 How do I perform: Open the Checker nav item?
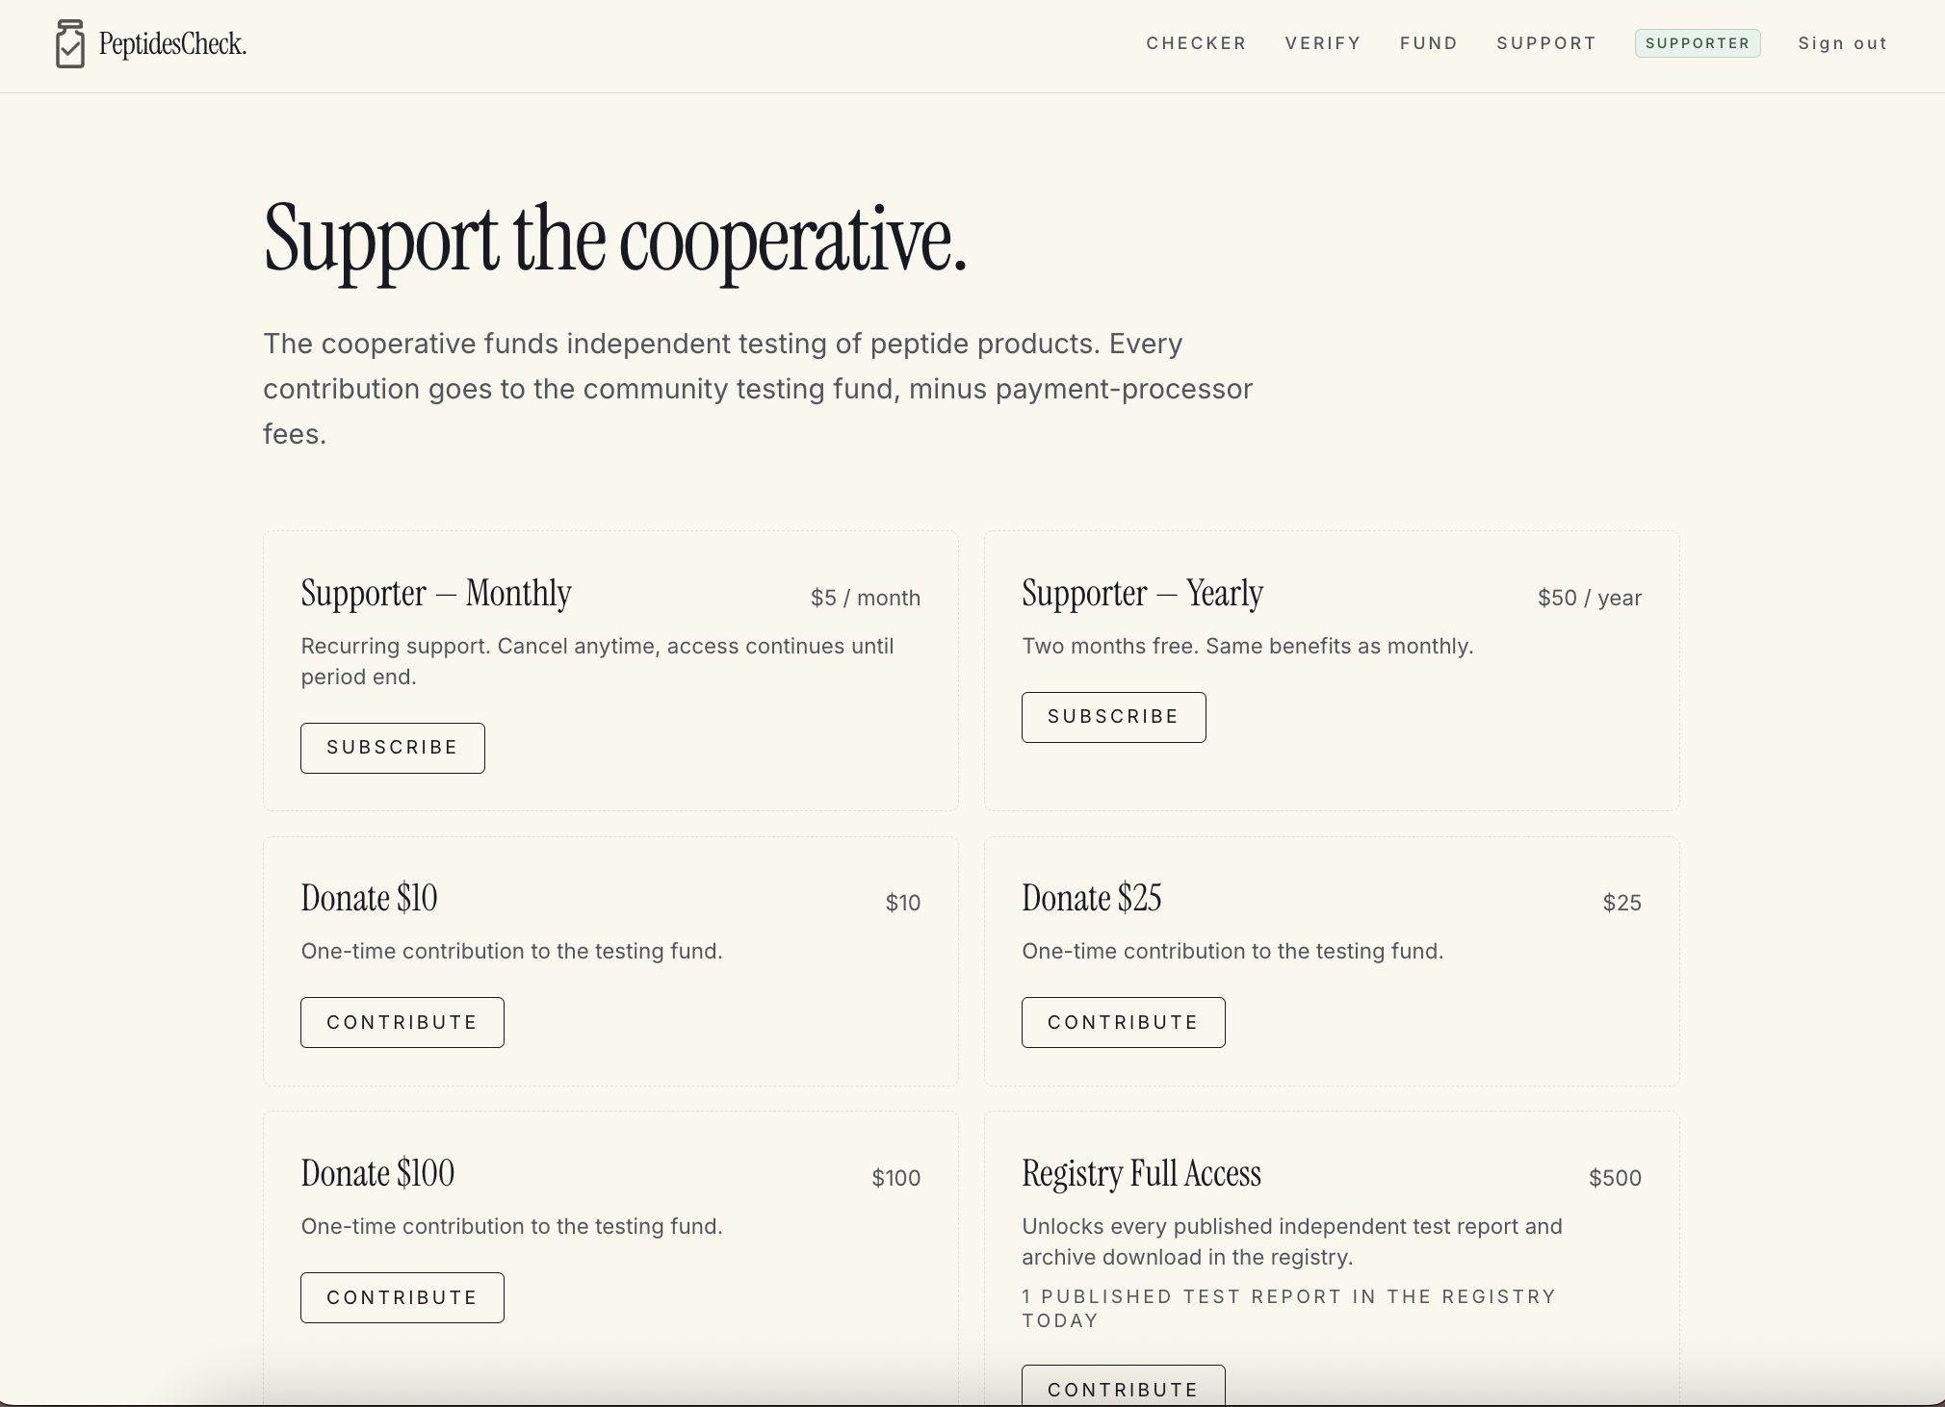[x=1196, y=43]
